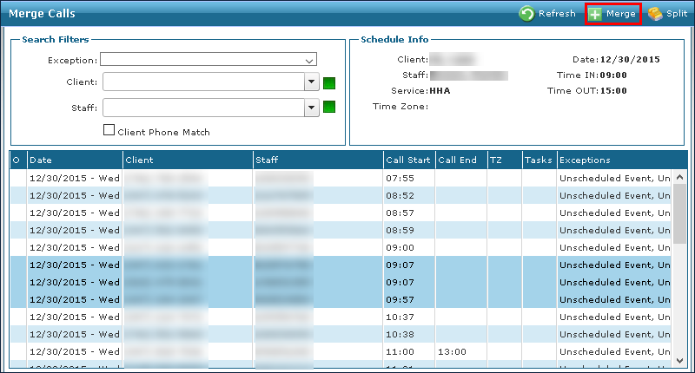This screenshot has width=695, height=373.
Task: Enable the Client Phone Match checkbox
Action: tap(109, 131)
